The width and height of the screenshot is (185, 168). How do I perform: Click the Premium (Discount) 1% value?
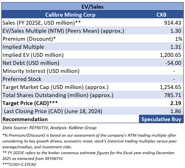[178, 39]
